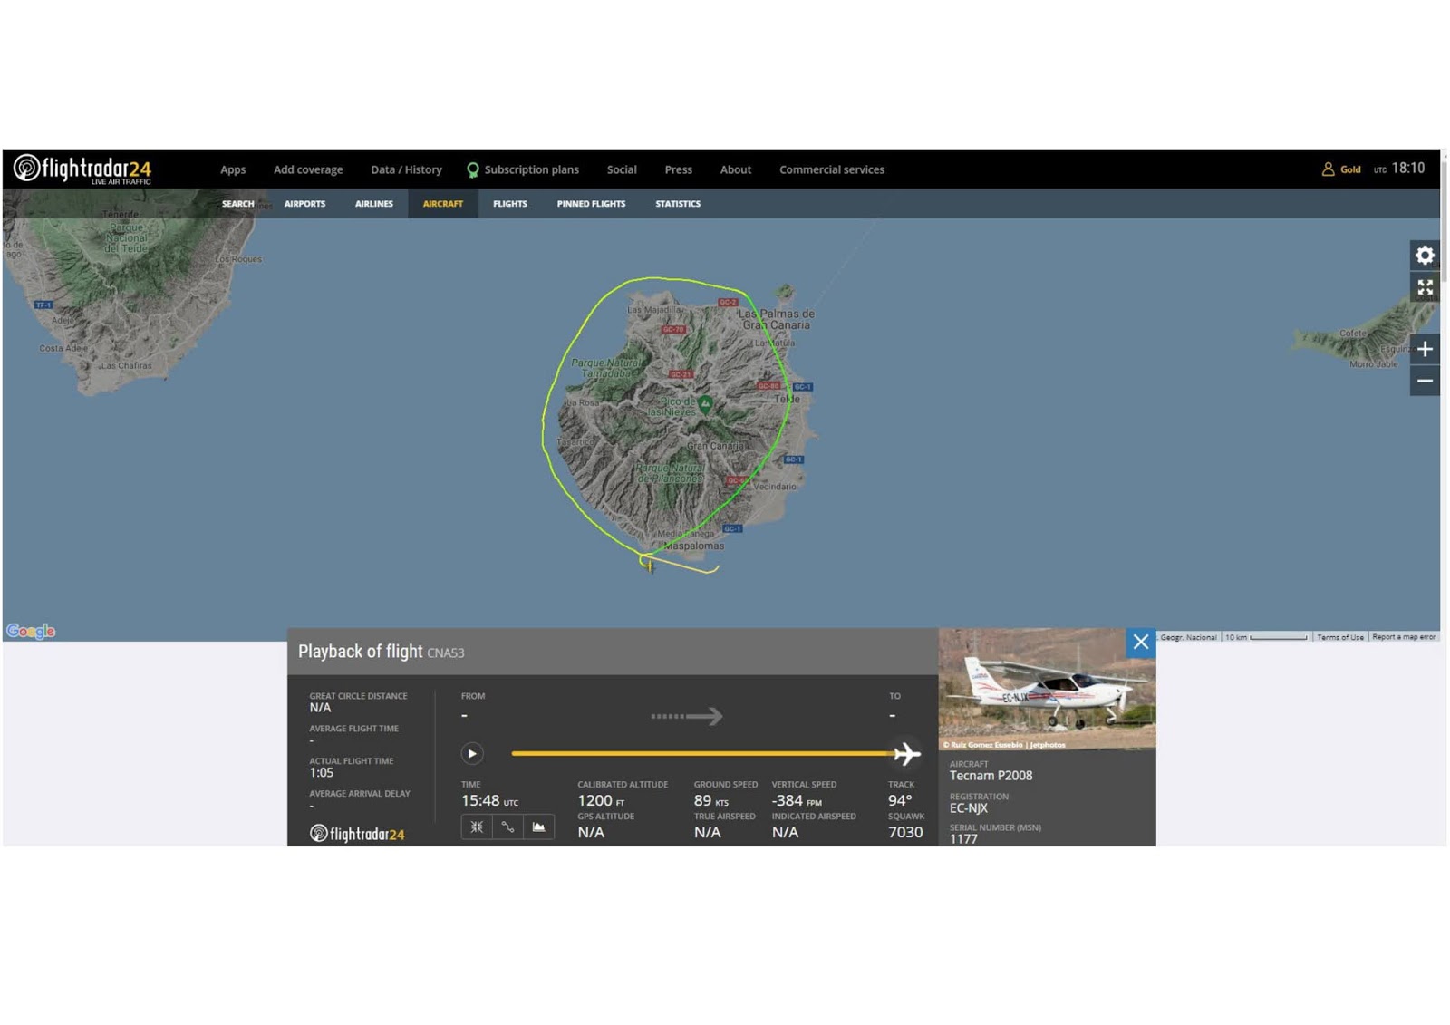Switch to the Flights tab
Screen dimensions: 1450x1025
tap(510, 204)
